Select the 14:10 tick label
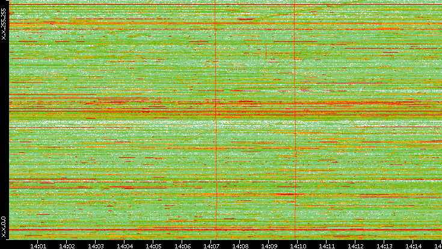Viewport: 442px width, 249px height. [x=298, y=246]
